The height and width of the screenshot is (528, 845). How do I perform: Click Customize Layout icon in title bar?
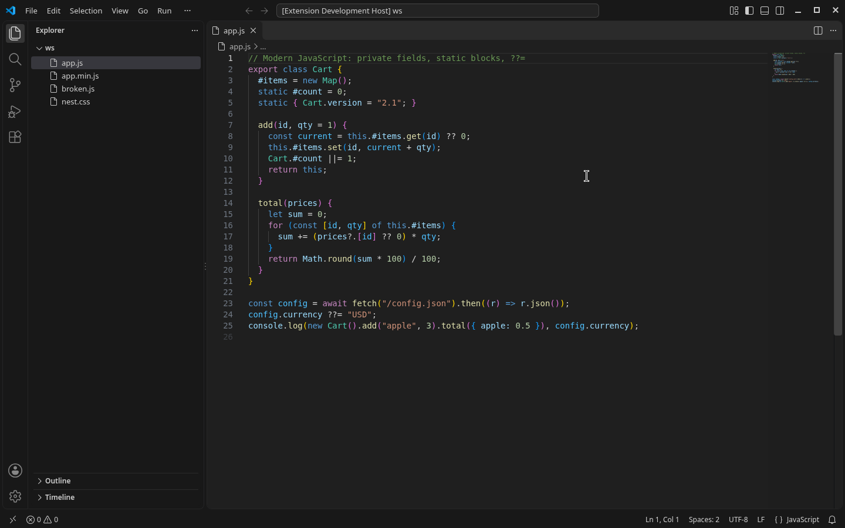point(734,11)
